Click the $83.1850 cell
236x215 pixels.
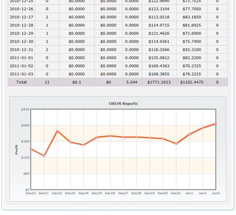192,17
